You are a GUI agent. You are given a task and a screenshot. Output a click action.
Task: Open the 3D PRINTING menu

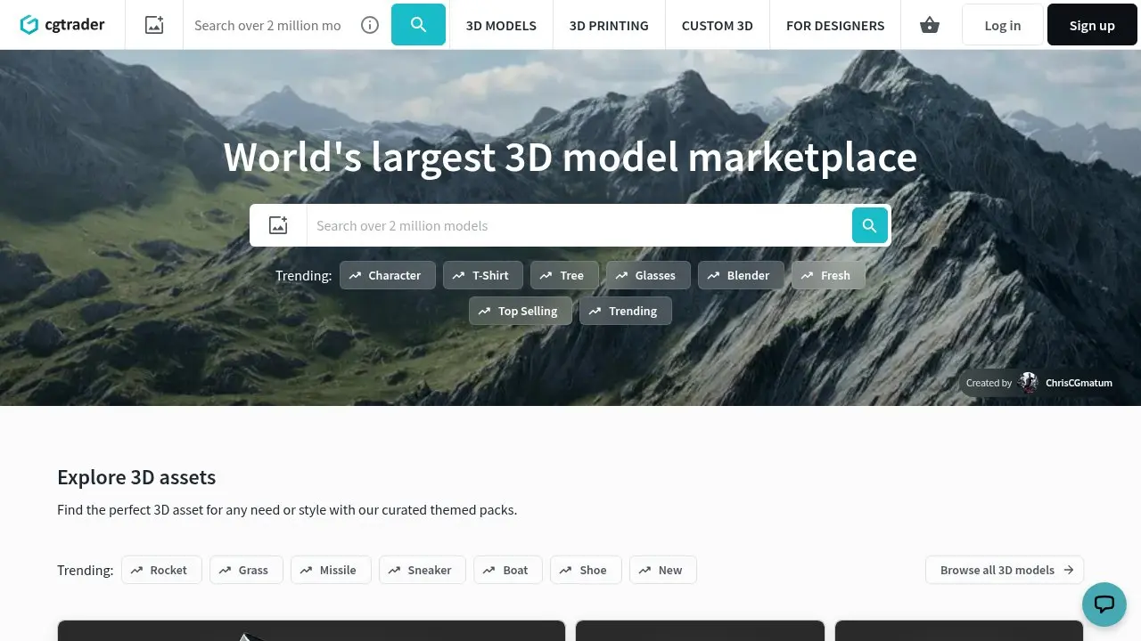(609, 25)
